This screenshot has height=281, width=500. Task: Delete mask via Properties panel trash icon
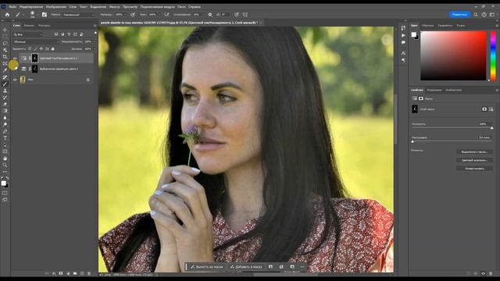coord(491,273)
